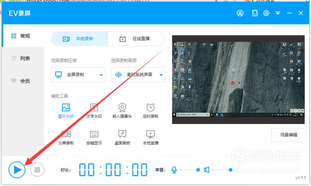Viewport: 311px width, 186px height.
Task: Mute the speaker icon
Action: [206, 170]
